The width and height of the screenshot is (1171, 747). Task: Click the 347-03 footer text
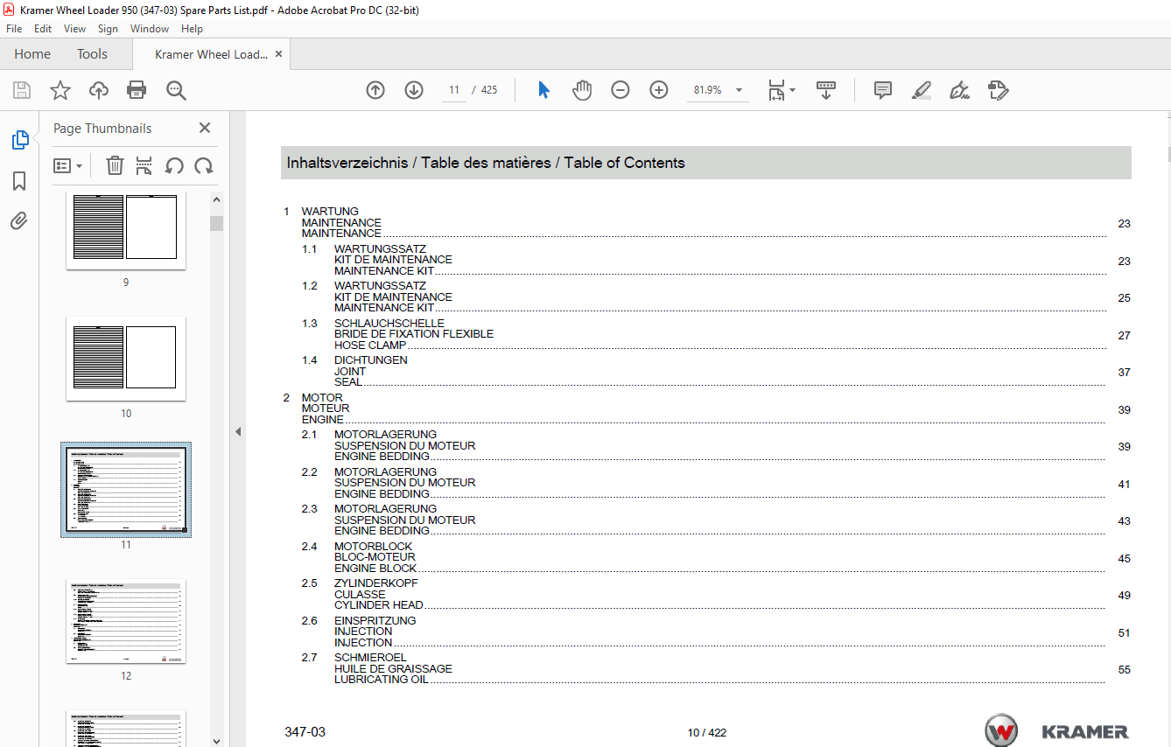[305, 732]
